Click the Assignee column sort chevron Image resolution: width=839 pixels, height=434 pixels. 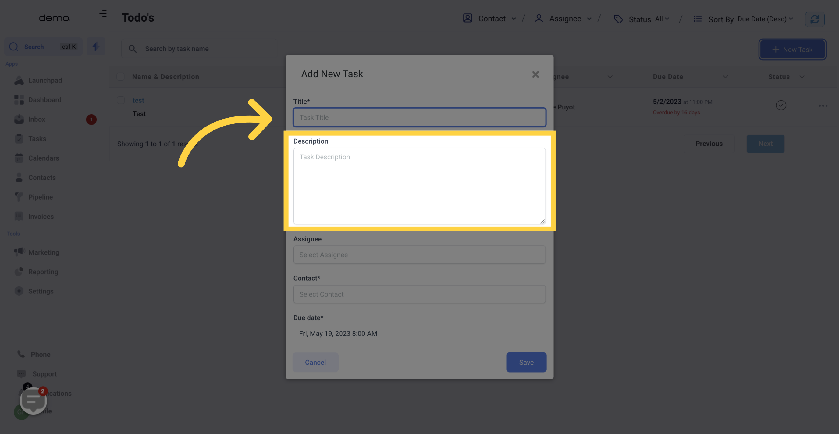pyautogui.click(x=610, y=77)
